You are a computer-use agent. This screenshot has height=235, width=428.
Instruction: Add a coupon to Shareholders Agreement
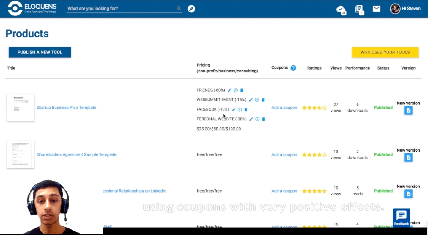[284, 154]
